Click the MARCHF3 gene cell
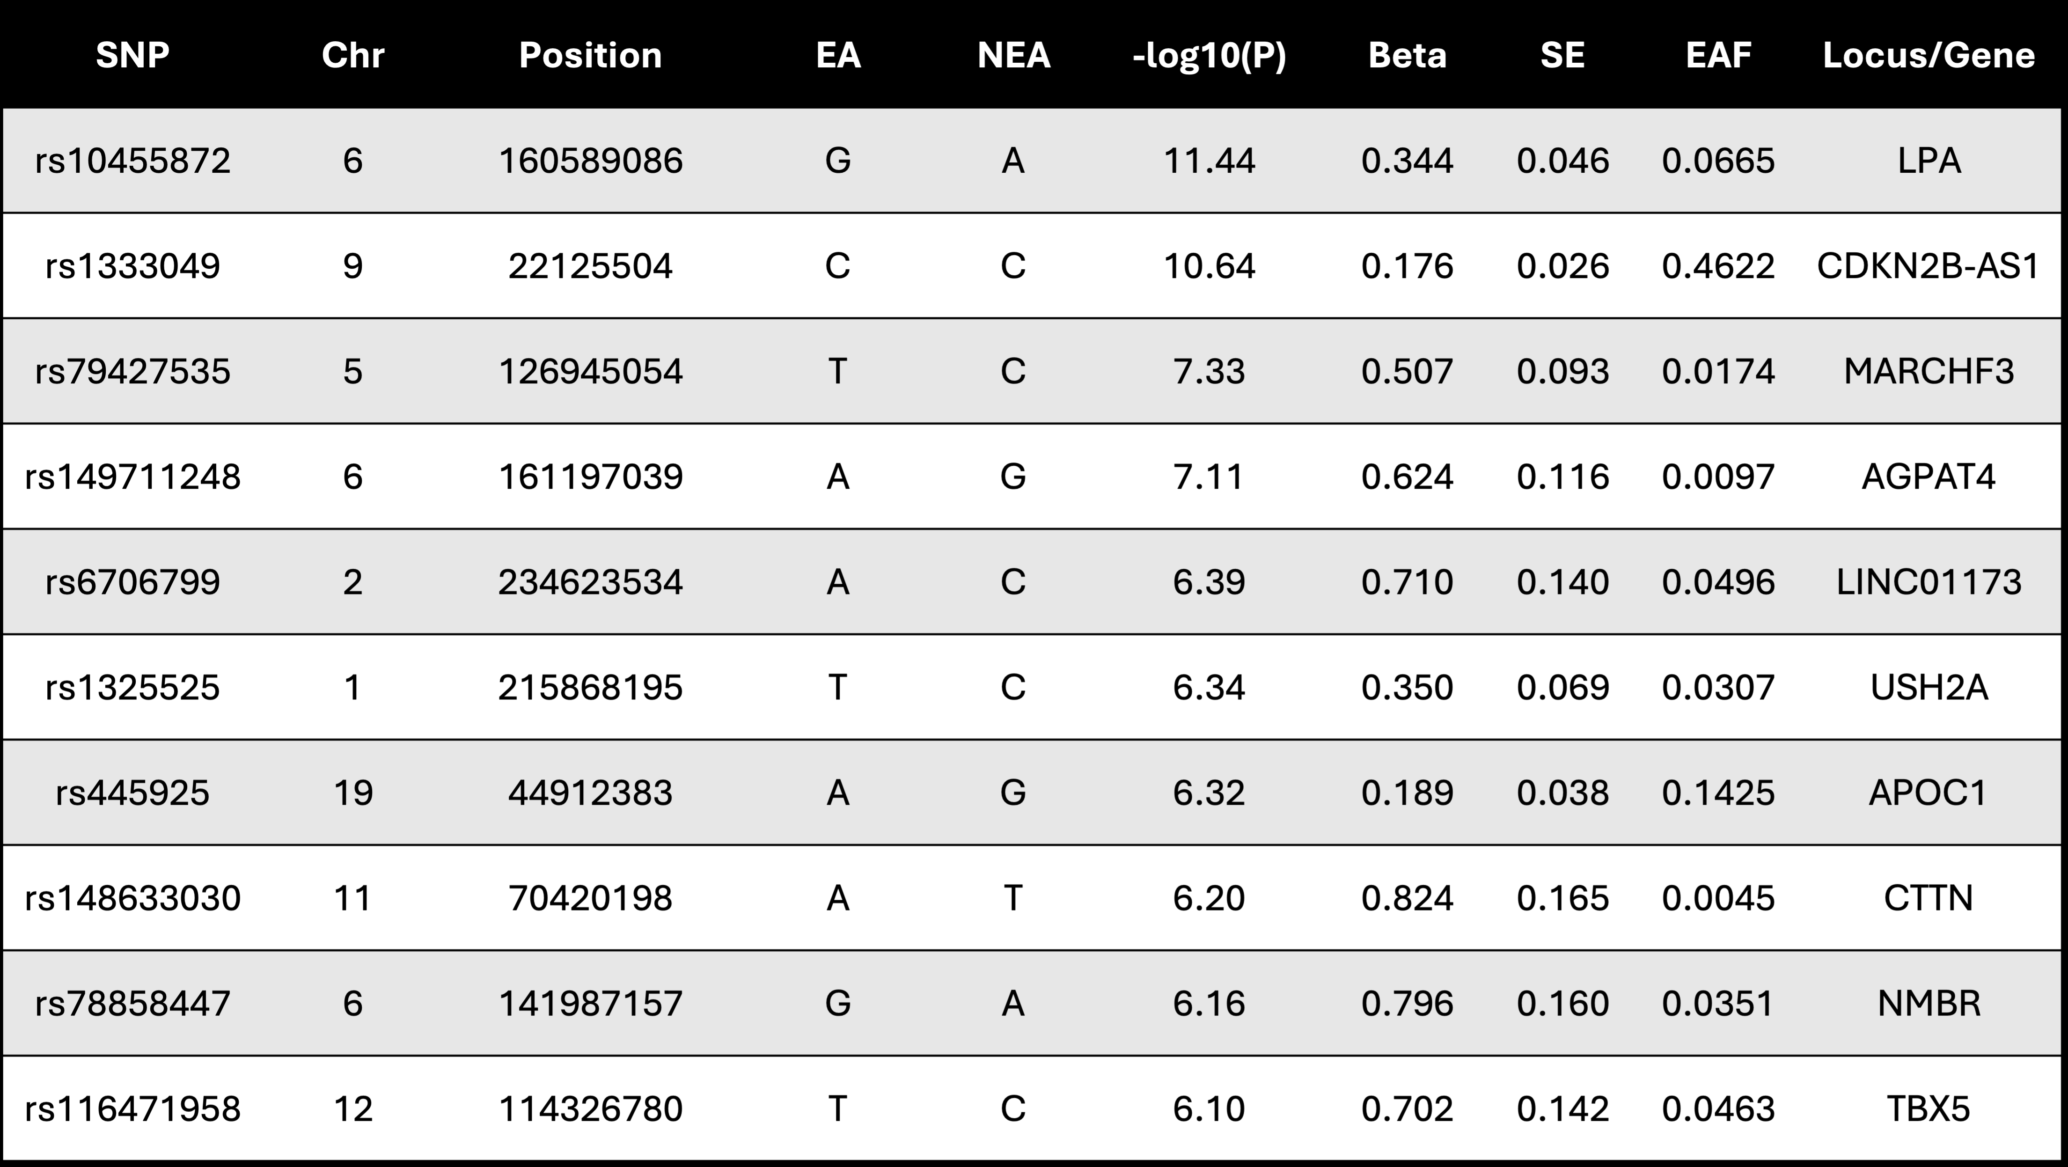Screen dimensions: 2068x1167 1929,371
